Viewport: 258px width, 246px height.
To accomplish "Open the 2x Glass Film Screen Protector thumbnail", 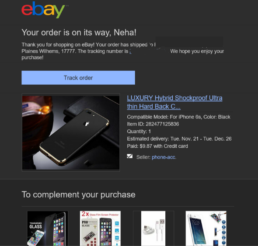I will pos(101,229).
